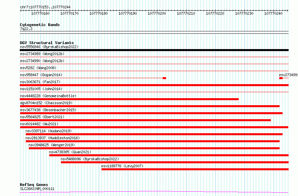Select the red bar of nsv6014482
298x196 pixels.
pos(154,127)
